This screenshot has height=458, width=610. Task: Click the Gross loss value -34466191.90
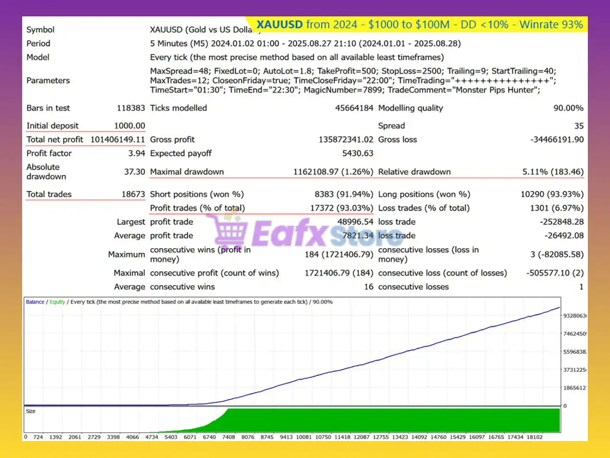[557, 140]
